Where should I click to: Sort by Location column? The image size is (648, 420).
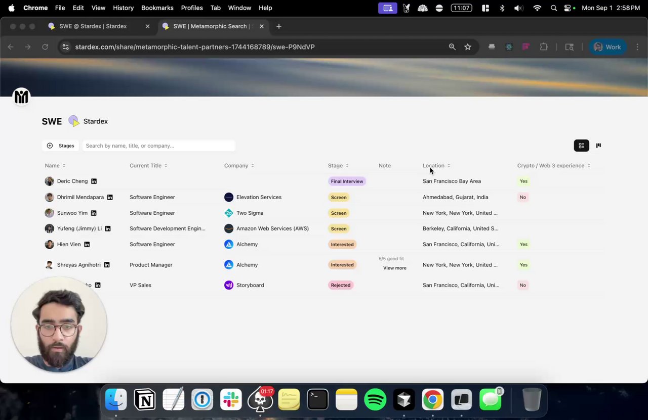[436, 166]
